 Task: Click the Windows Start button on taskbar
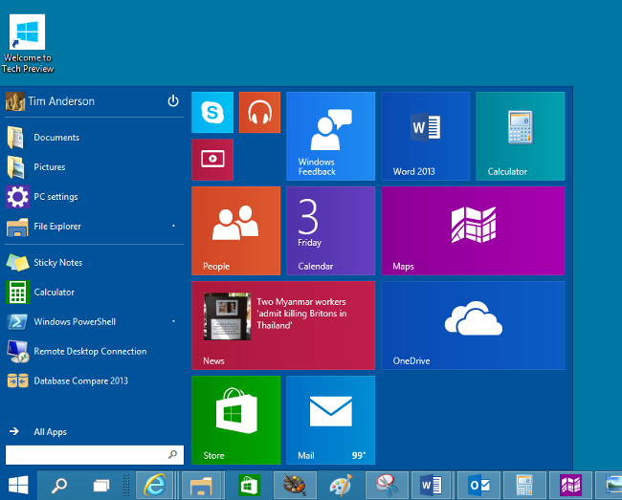click(x=18, y=485)
